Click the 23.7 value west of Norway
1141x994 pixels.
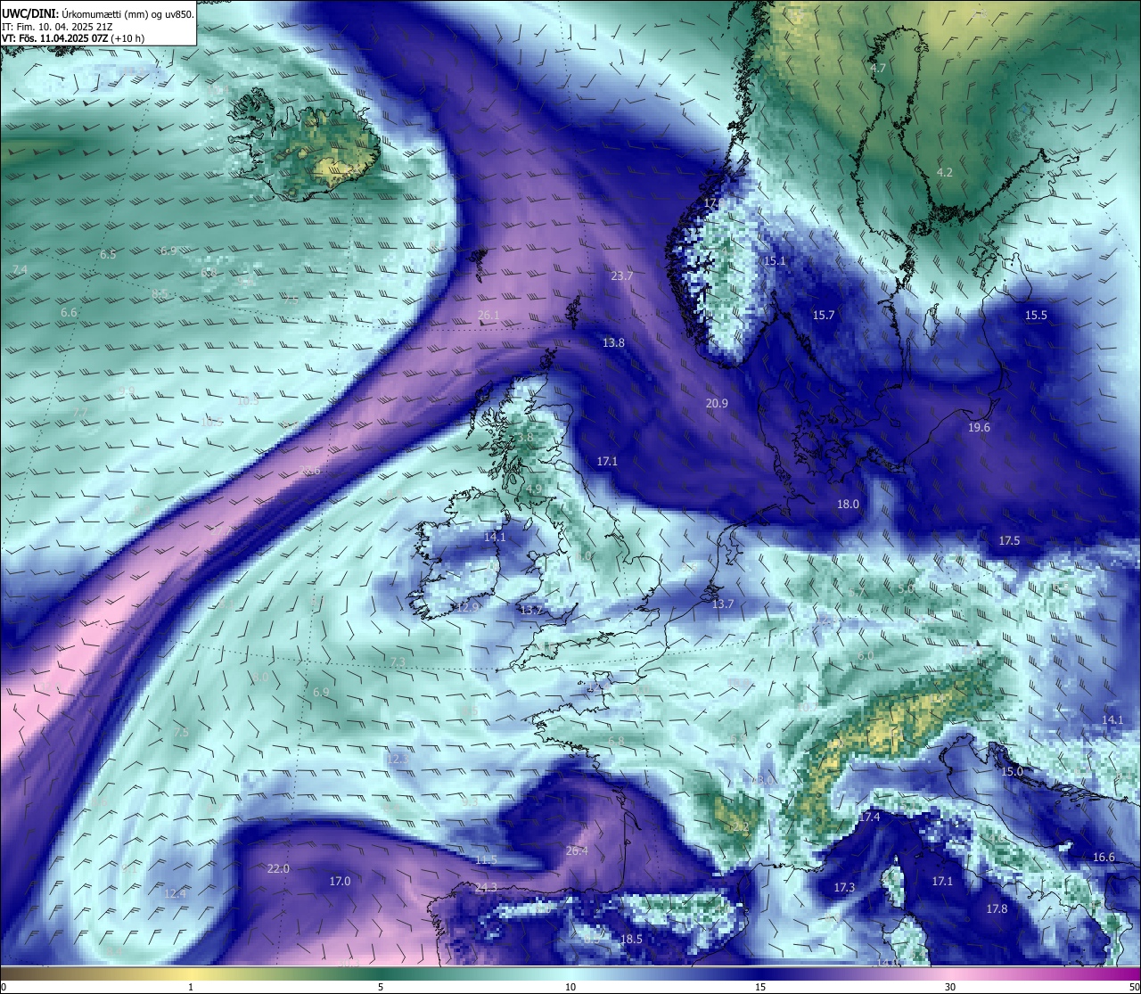tap(621, 276)
